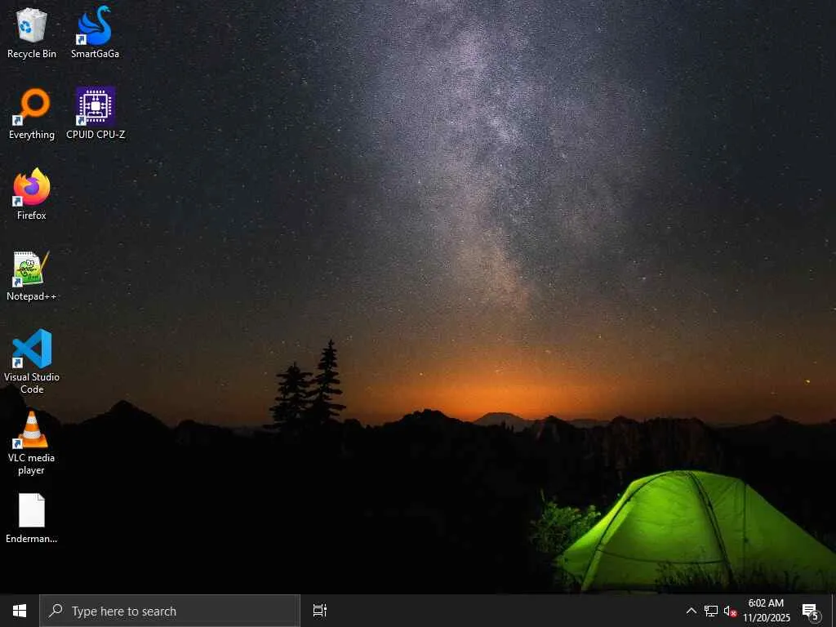This screenshot has width=836, height=627.
Task: Open the network status tray icon
Action: (x=711, y=611)
